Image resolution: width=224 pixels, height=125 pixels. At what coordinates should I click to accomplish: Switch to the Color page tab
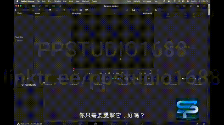pos(127,124)
